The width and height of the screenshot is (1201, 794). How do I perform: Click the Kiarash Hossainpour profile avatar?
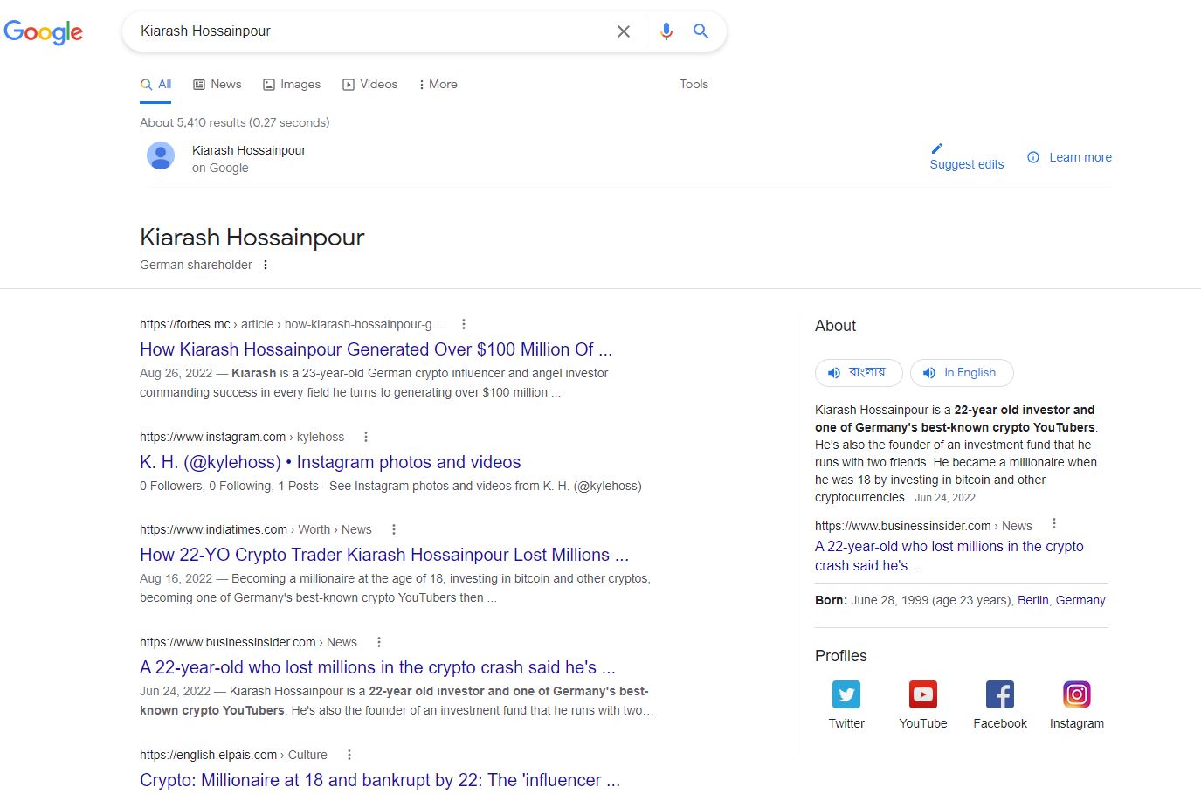[161, 155]
